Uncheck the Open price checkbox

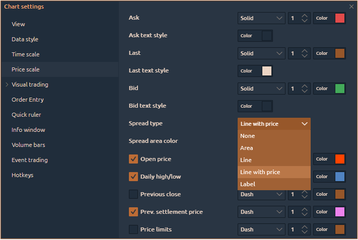tap(133, 159)
